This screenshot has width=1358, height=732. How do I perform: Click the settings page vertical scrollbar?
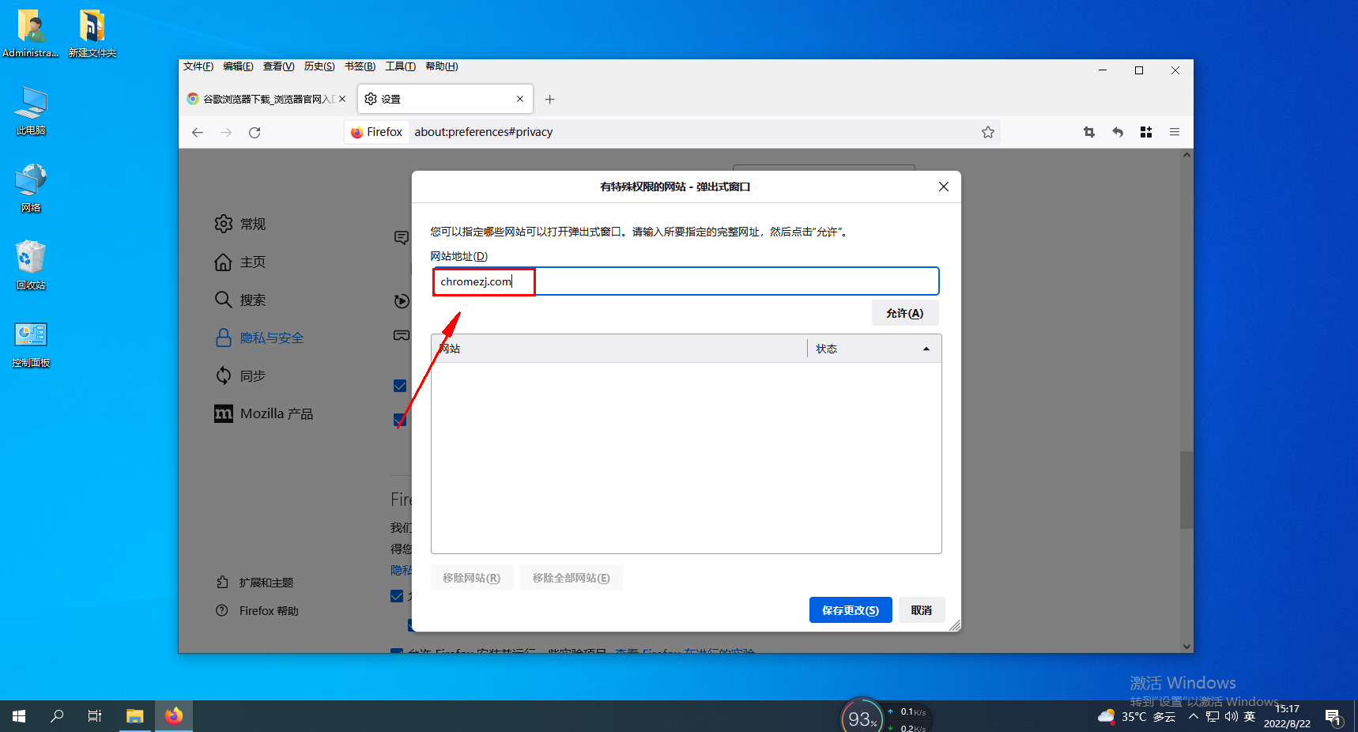coord(1186,490)
